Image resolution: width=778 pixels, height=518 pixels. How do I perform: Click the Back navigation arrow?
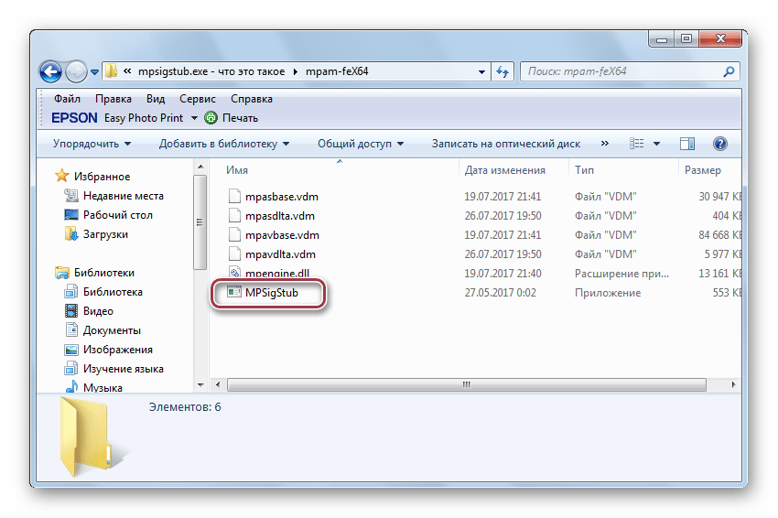[x=50, y=72]
